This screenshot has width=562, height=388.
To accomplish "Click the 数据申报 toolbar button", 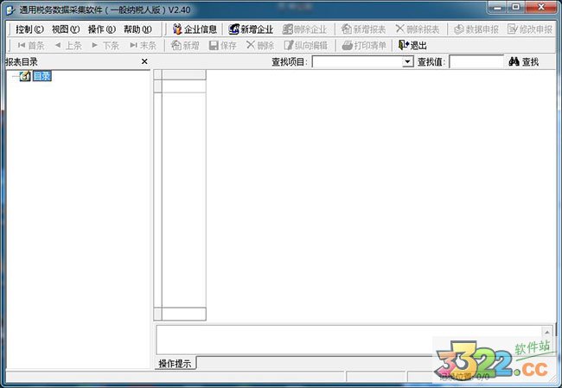I will (476, 29).
